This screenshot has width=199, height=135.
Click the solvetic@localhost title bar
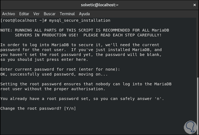coord(100,5)
